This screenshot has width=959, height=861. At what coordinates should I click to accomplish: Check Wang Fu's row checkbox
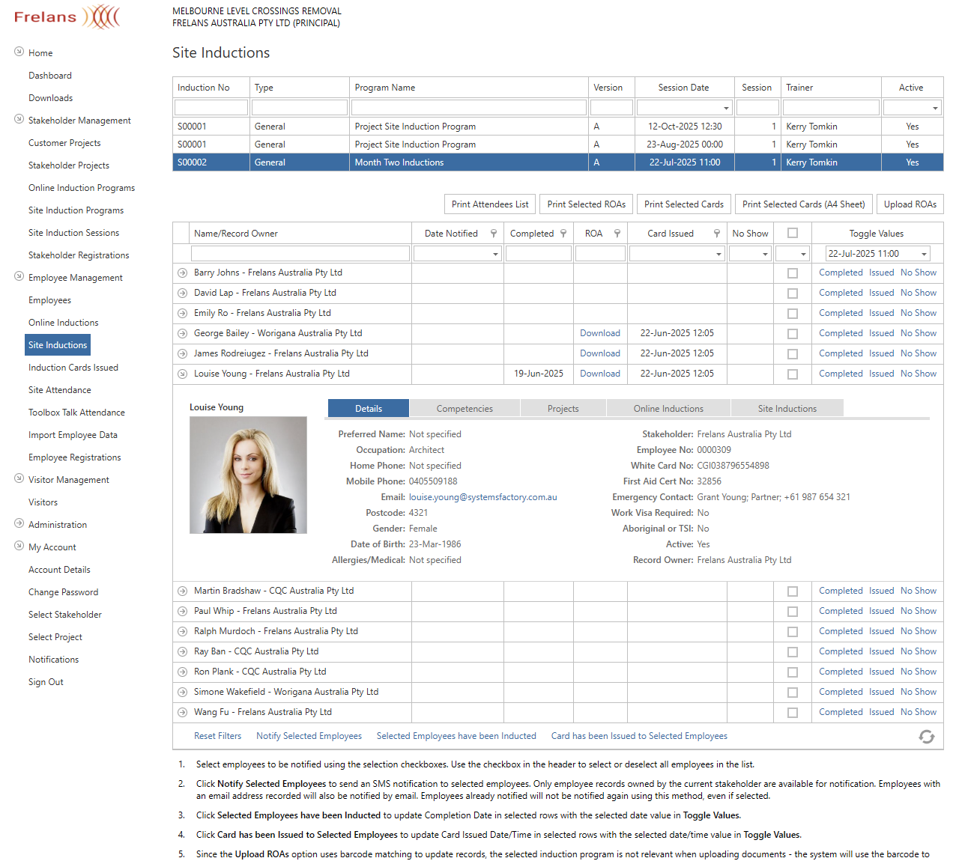pos(793,712)
